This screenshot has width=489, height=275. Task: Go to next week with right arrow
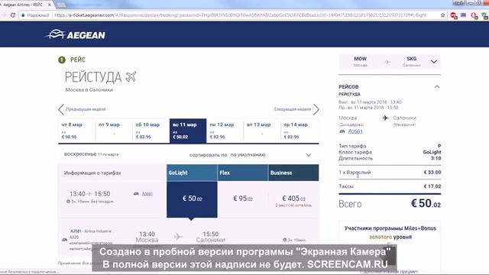point(316,109)
